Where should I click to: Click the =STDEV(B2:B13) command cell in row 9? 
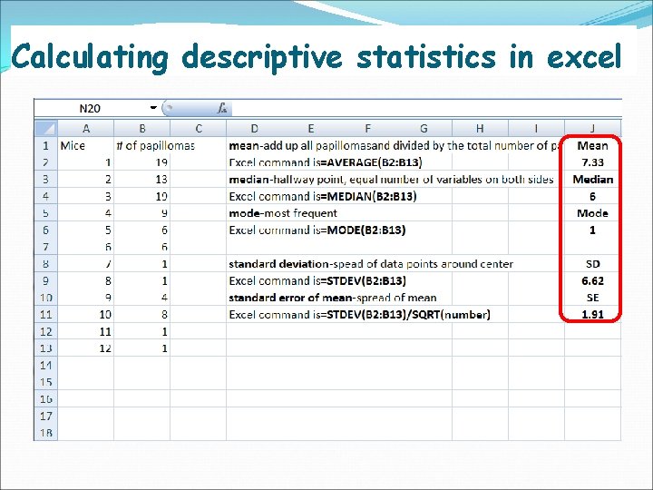pyautogui.click(x=317, y=280)
